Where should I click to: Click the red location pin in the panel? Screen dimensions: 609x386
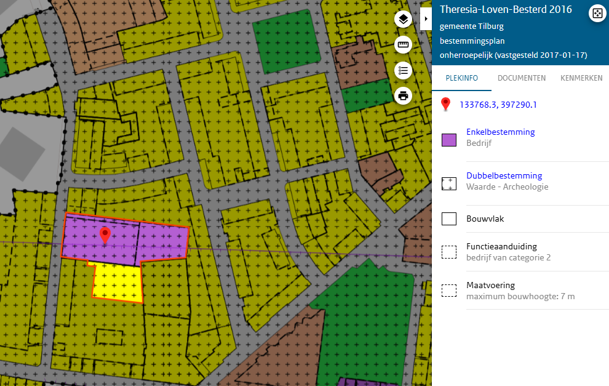(x=445, y=104)
